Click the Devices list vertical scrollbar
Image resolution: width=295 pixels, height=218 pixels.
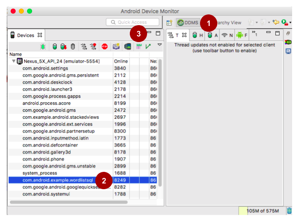[160, 123]
